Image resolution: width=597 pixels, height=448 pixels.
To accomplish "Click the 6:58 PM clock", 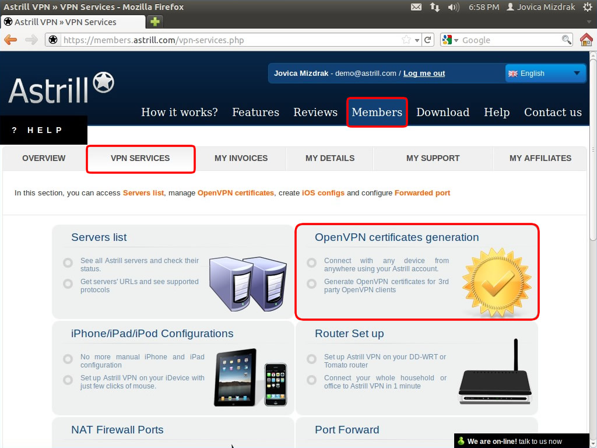I will (483, 7).
